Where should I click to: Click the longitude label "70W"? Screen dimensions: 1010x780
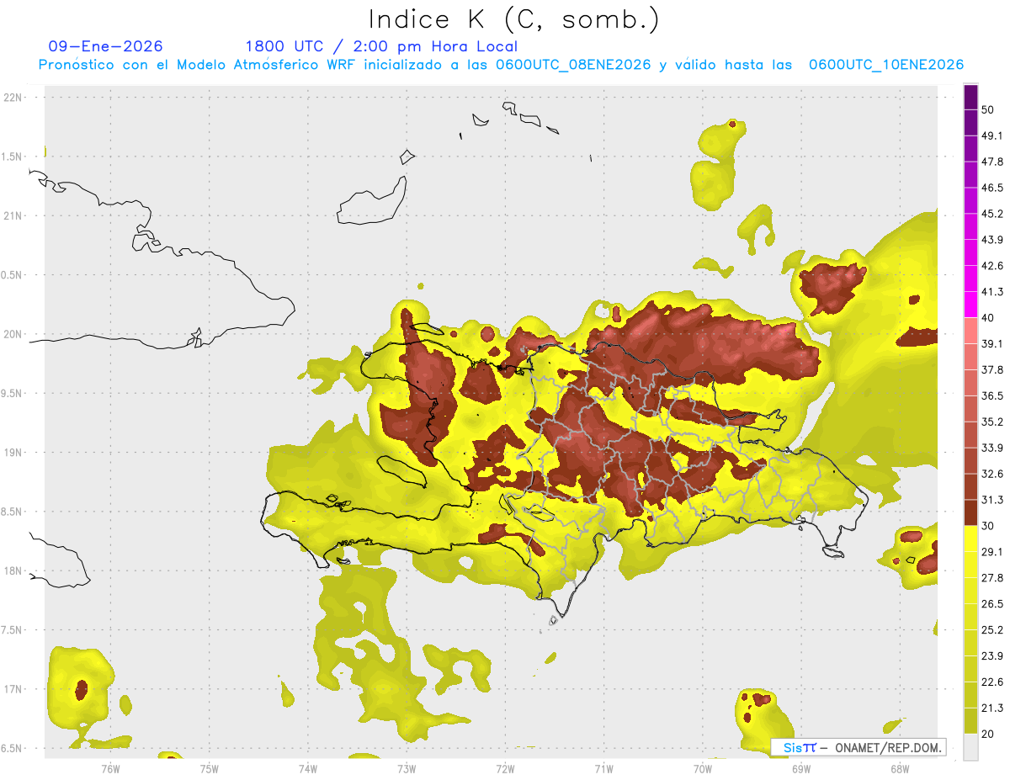pos(702,768)
